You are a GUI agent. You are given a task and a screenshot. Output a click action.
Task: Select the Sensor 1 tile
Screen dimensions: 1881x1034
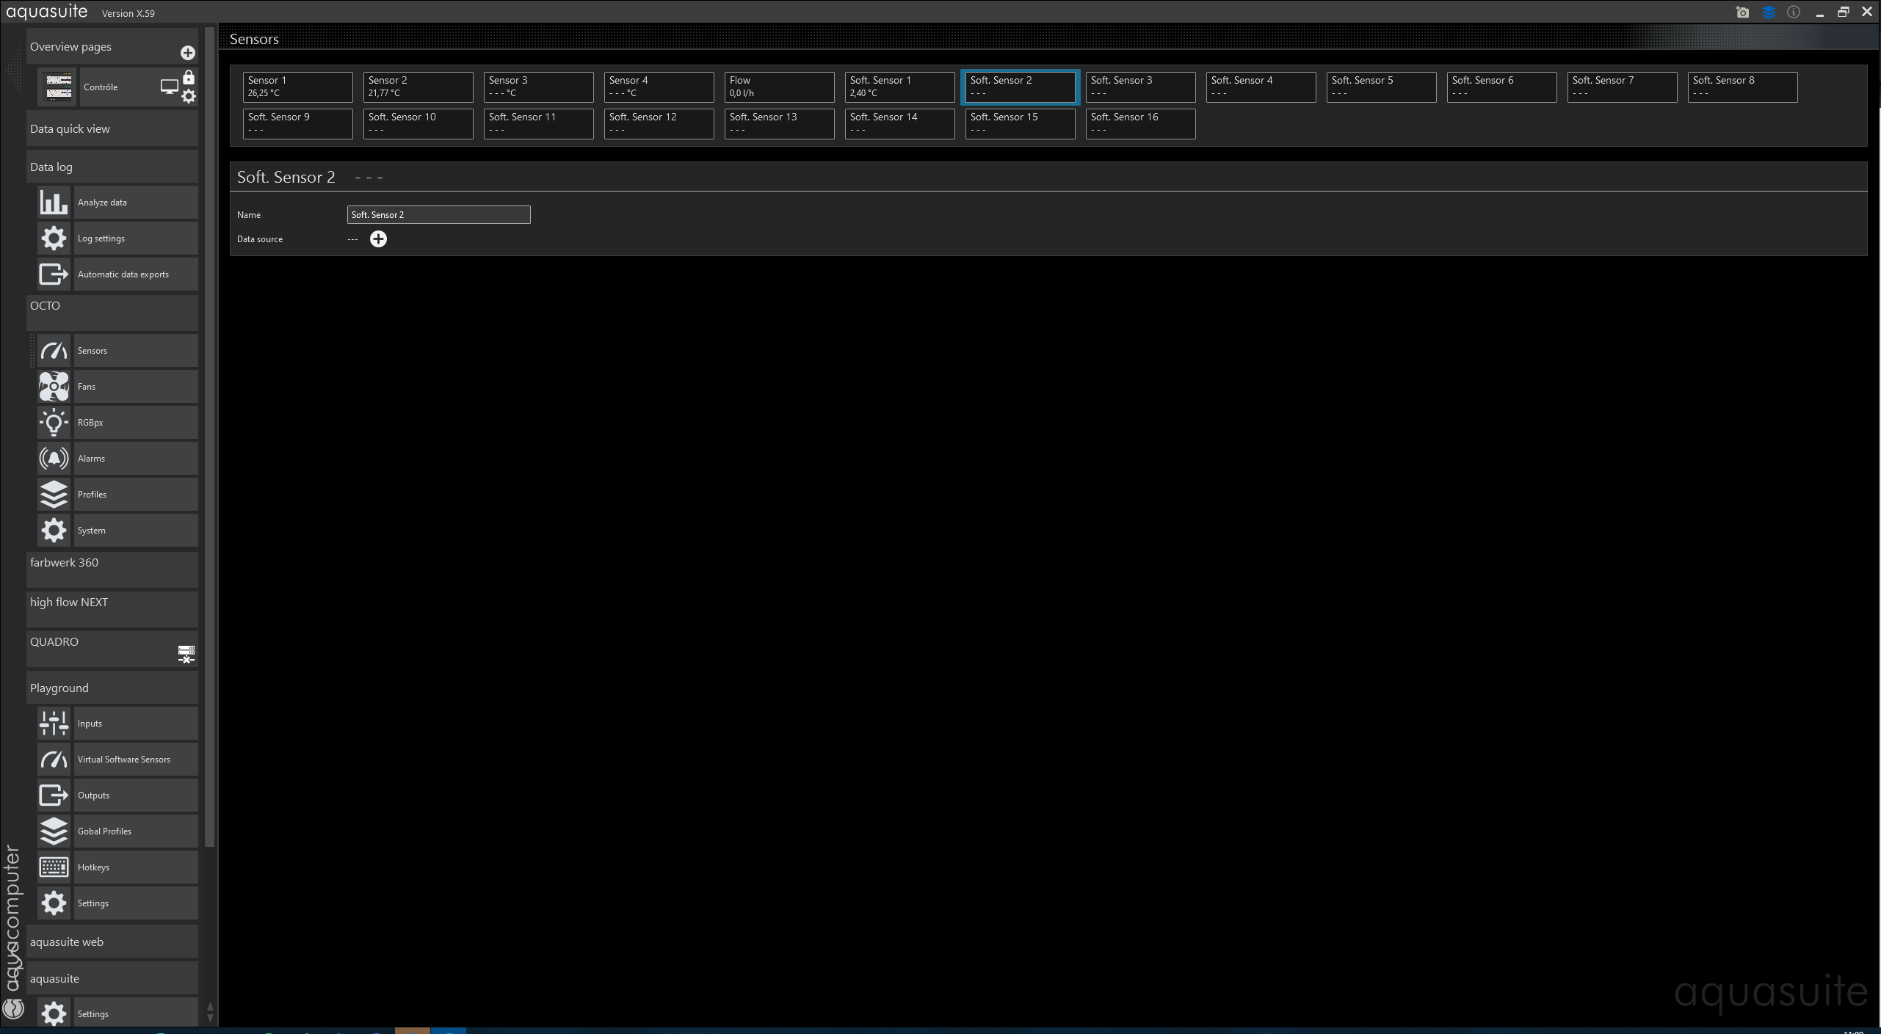tap(297, 87)
